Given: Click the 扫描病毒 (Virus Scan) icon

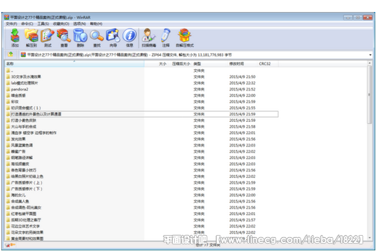Looking at the screenshot, I should click(x=149, y=37).
